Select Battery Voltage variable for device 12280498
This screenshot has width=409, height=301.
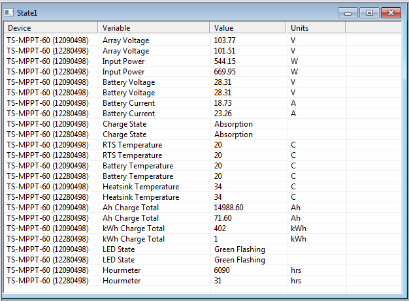[129, 93]
